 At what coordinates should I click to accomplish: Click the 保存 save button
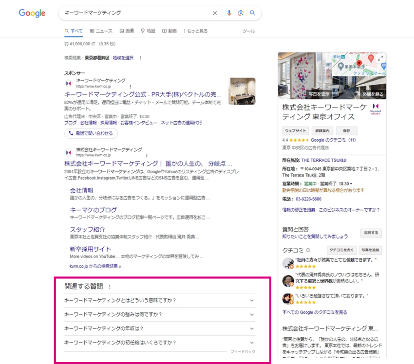(346, 131)
